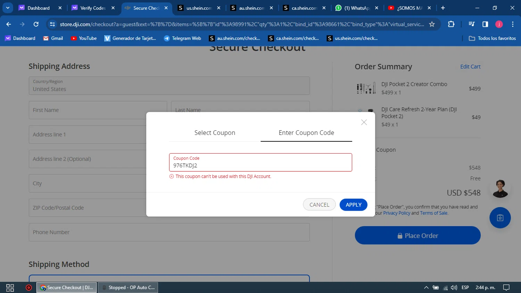This screenshot has height=293, width=521.
Task: Click the address bar URL
Action: pyautogui.click(x=242, y=24)
